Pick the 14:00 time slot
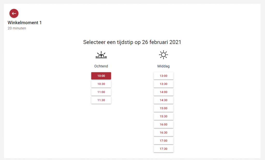 click(x=164, y=92)
